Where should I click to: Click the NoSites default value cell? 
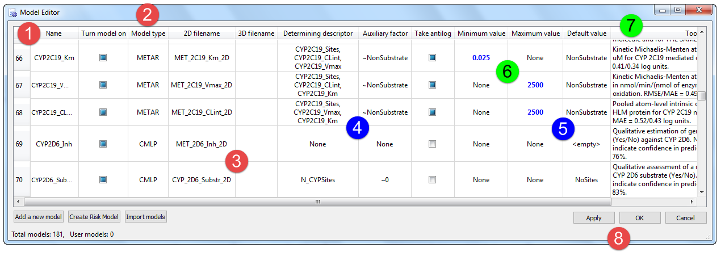tap(586, 179)
